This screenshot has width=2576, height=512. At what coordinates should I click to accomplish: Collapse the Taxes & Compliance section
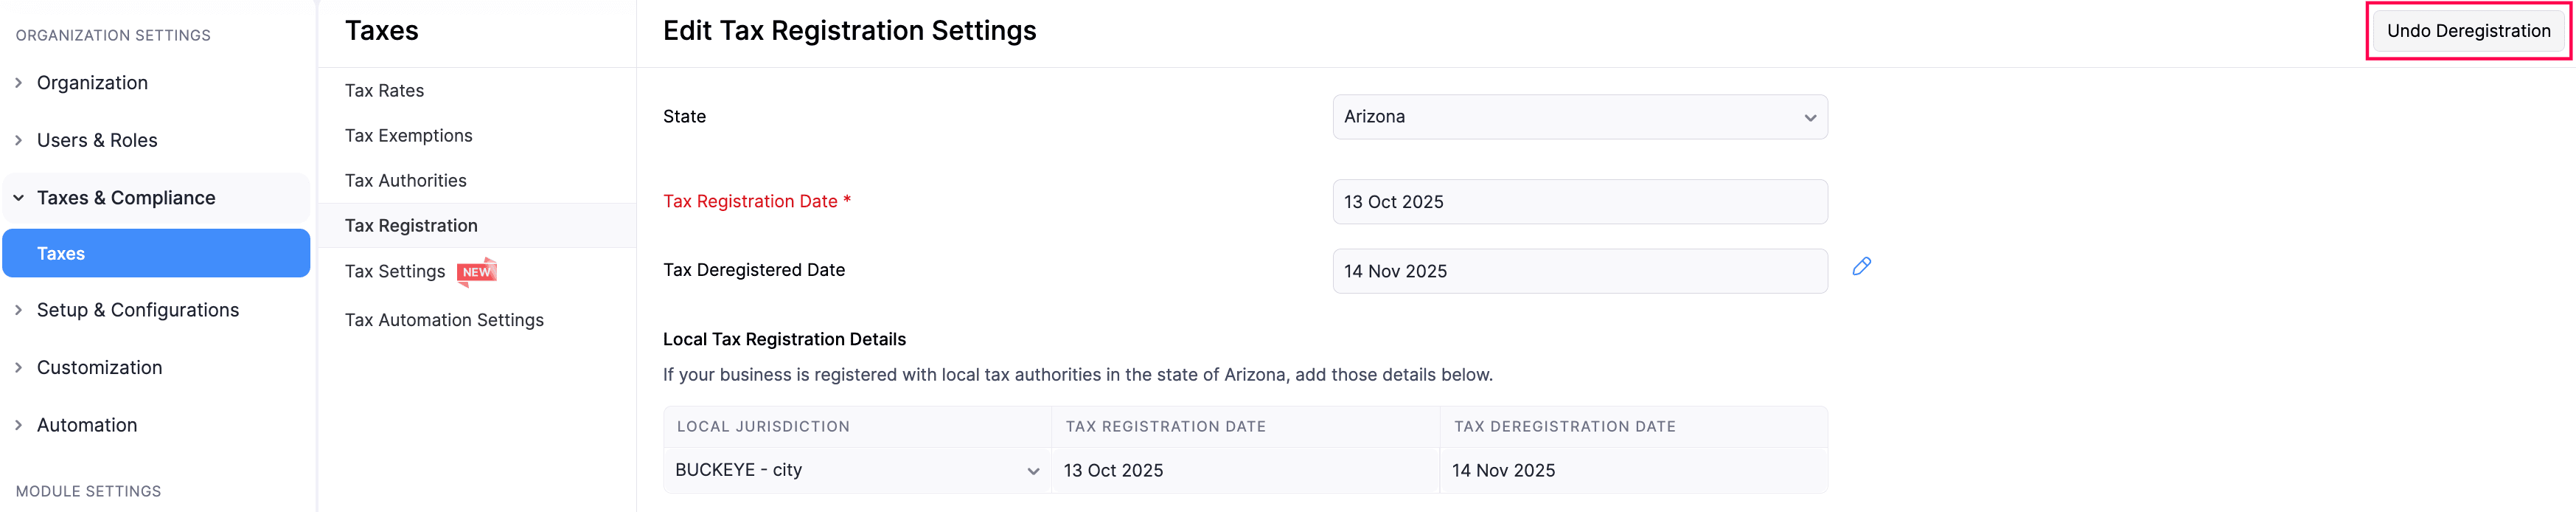point(125,198)
